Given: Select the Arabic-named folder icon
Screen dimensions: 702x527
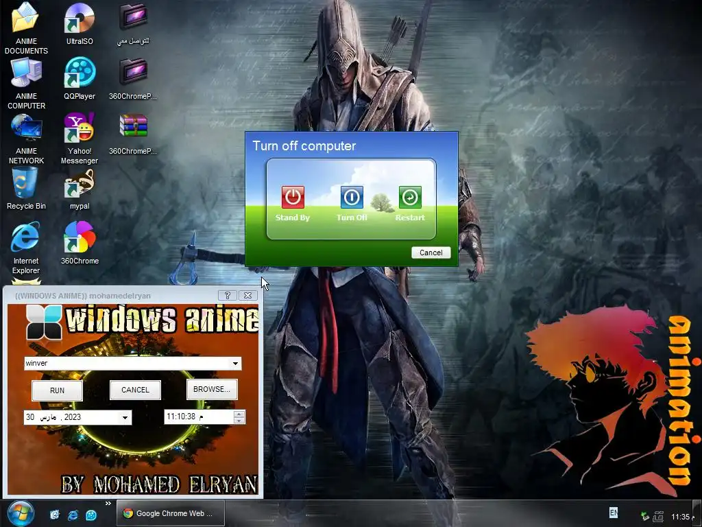Looking at the screenshot, I should 133,17.
